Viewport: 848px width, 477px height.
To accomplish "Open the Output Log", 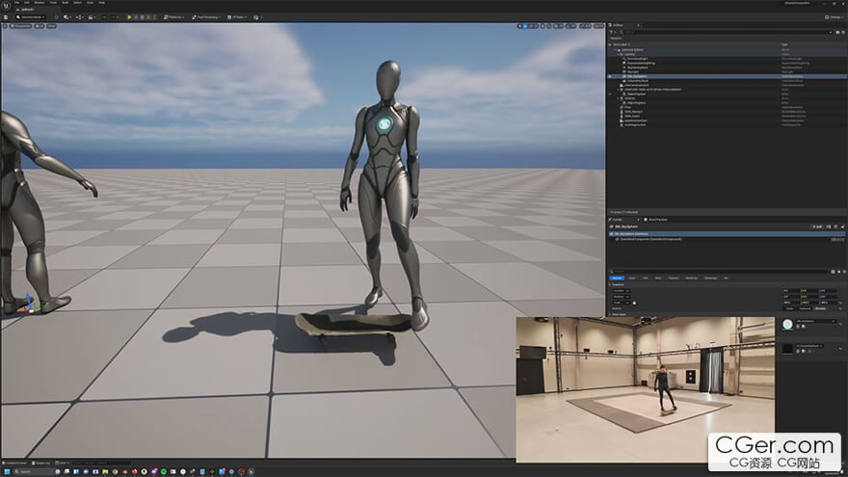I will point(40,463).
